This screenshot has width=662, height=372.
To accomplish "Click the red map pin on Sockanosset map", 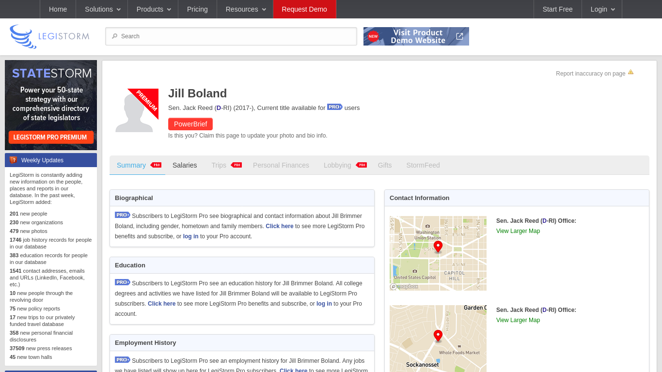I will tap(438, 336).
